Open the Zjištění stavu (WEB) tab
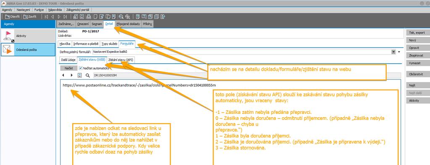This screenshot has width=430, height=165. click(92, 60)
